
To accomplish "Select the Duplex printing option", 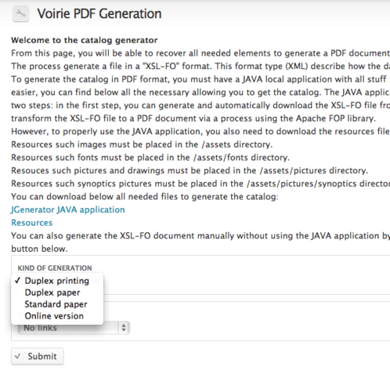I will (57, 281).
